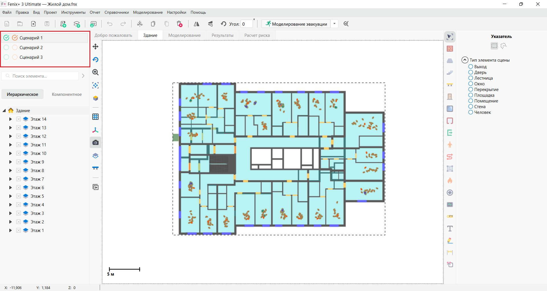Open the evacuation modeling dropdown arrow
Screen dimensions: 547x291
point(334,24)
